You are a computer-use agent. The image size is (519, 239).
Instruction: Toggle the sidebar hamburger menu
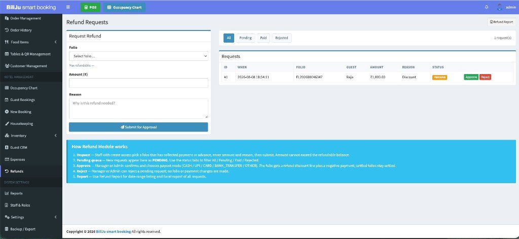pos(68,7)
